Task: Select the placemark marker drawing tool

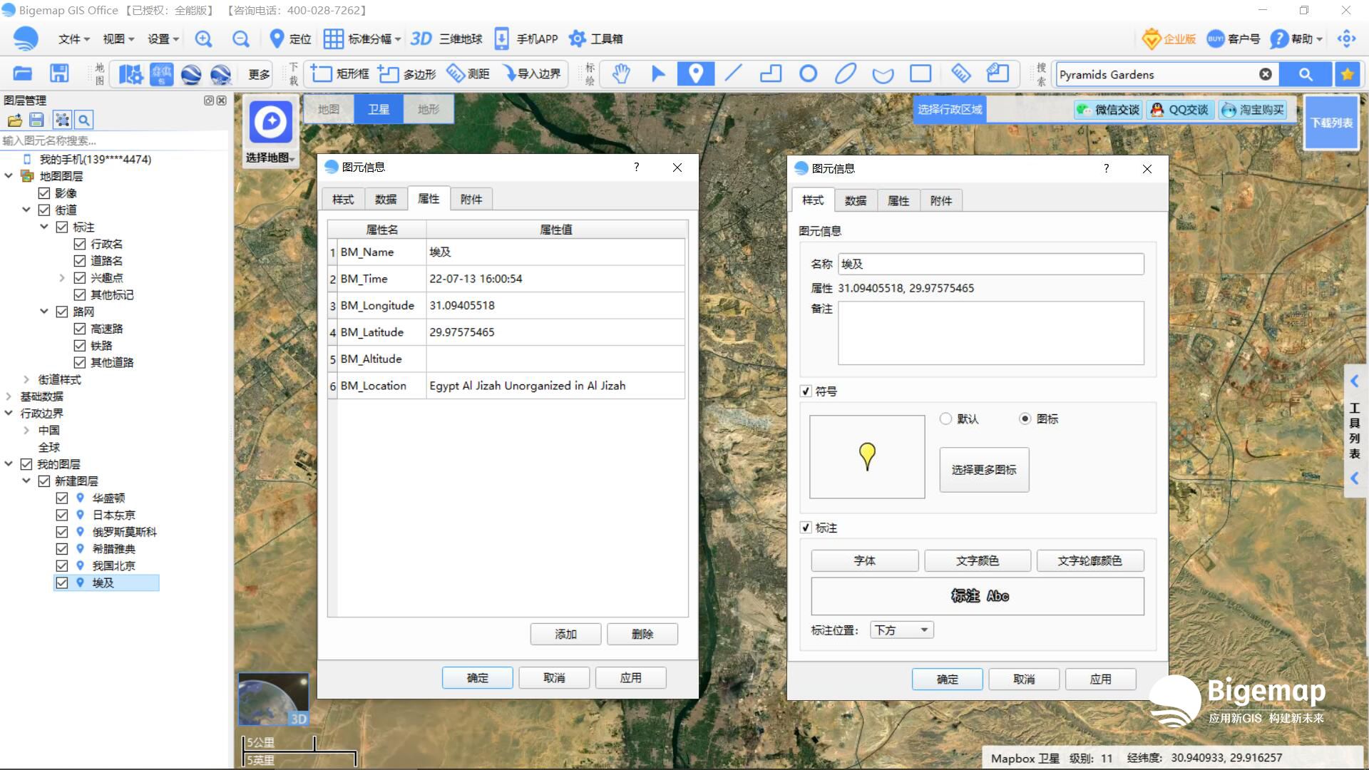Action: point(696,73)
